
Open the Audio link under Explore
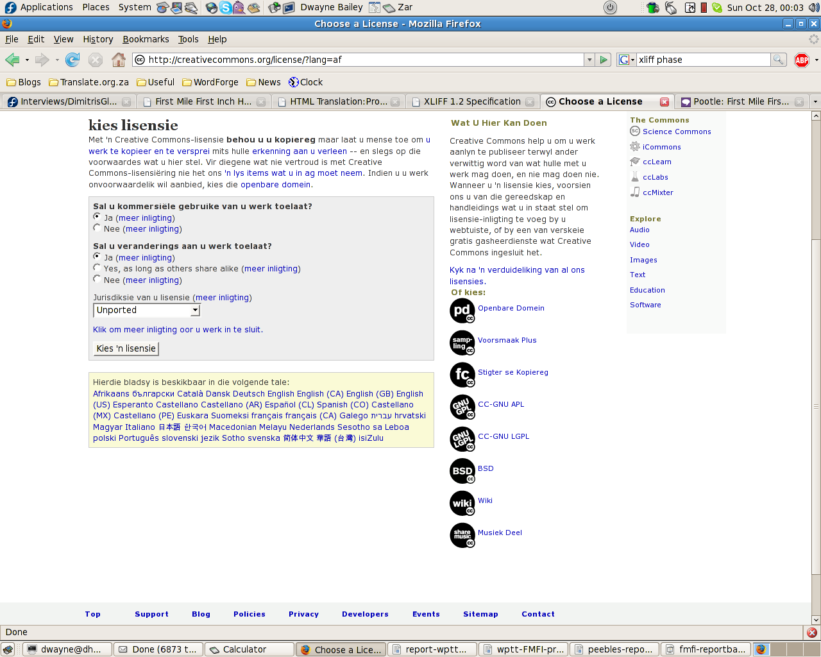pyautogui.click(x=639, y=230)
